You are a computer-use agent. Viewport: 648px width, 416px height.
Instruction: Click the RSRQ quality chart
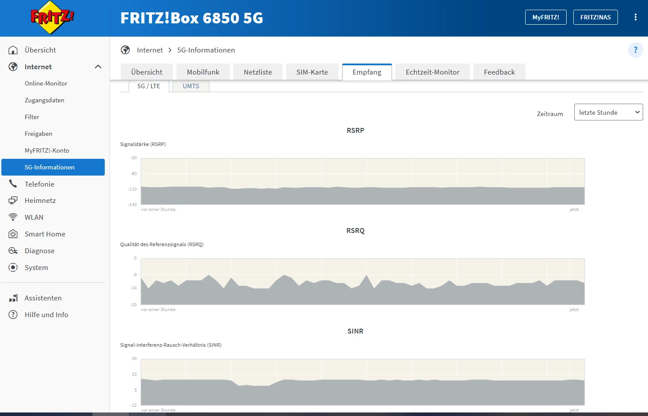(x=363, y=281)
